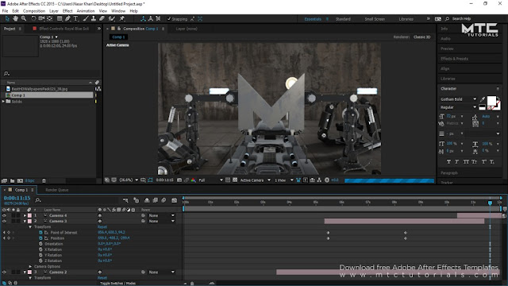Viewport: 508px width, 286px height.
Task: Hide Camera 2 layer with eye icon
Action: click(x=4, y=272)
